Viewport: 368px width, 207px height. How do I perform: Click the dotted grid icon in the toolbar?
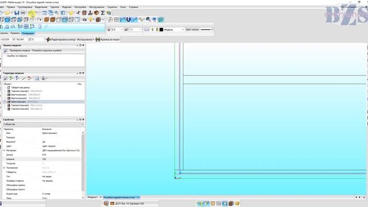pos(116,20)
